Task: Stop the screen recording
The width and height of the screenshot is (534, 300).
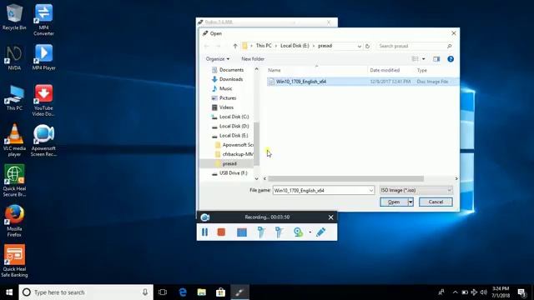Action: (221, 232)
